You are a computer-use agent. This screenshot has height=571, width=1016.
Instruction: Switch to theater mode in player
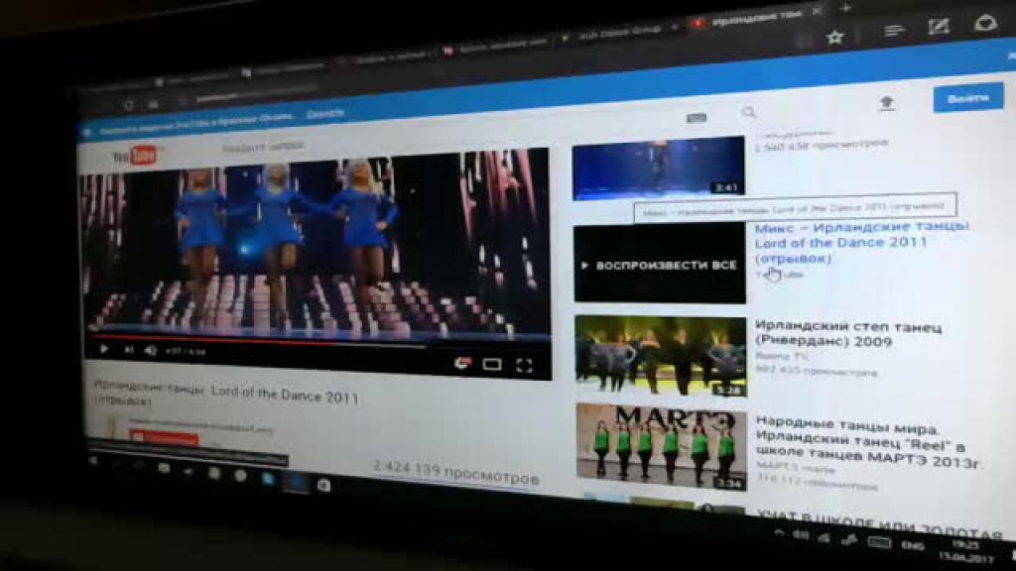coord(492,365)
